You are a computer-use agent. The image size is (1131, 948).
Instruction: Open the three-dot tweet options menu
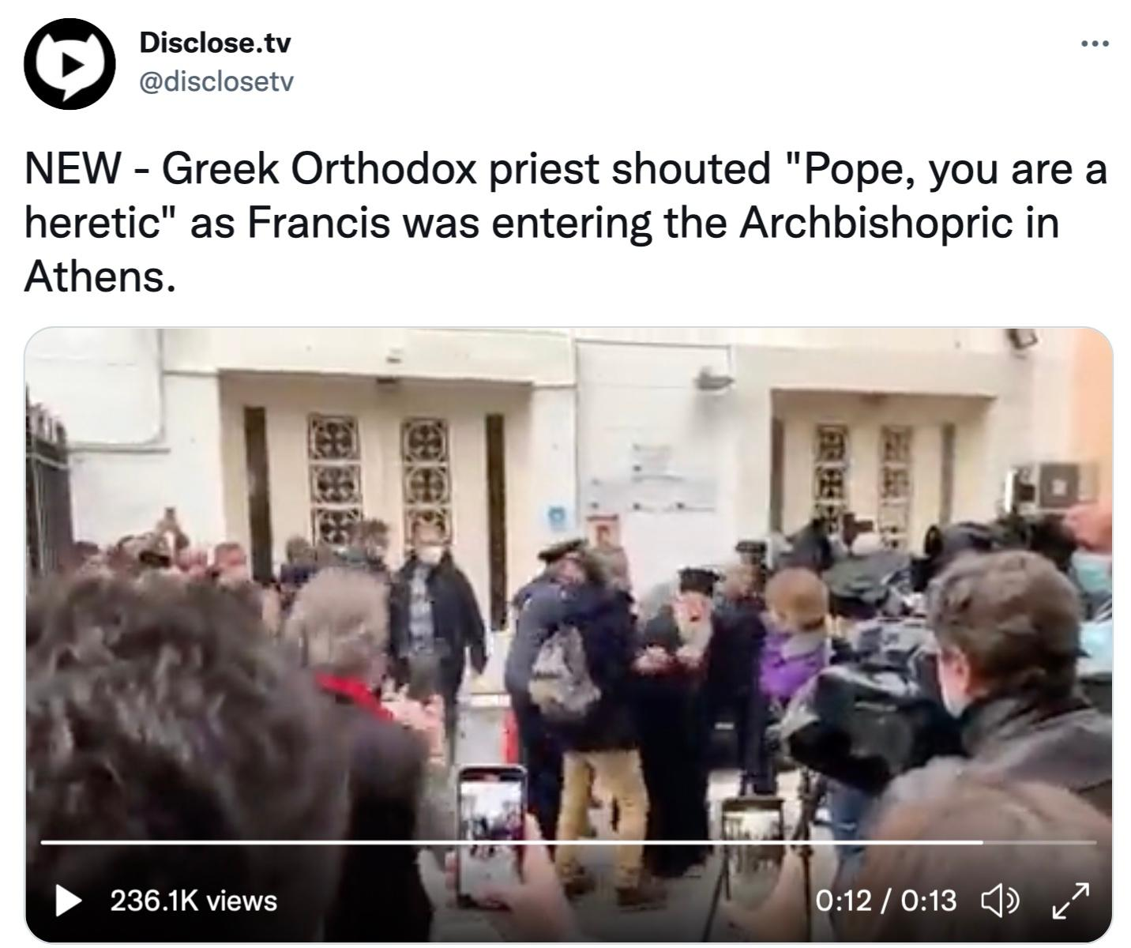point(1095,43)
